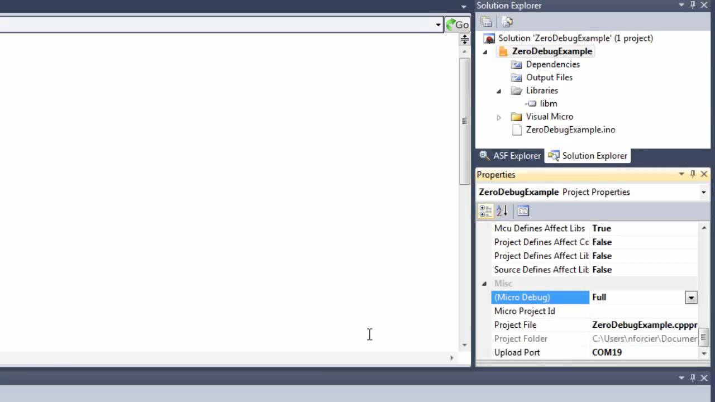
Task: Click pin icon on bottom panel header
Action: pyautogui.click(x=693, y=377)
